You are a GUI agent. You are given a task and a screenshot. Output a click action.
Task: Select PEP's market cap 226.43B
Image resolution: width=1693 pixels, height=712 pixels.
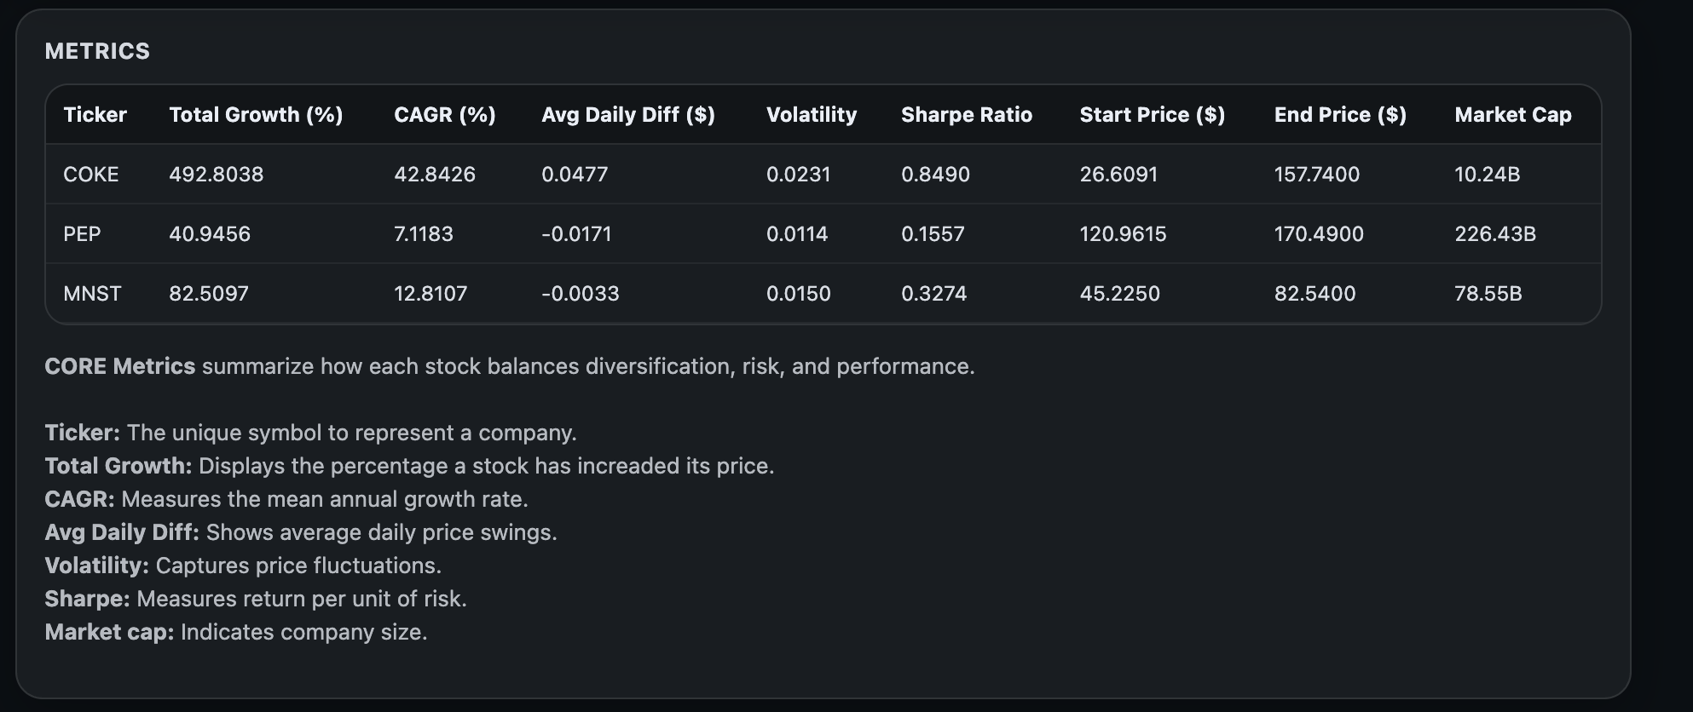click(1494, 234)
